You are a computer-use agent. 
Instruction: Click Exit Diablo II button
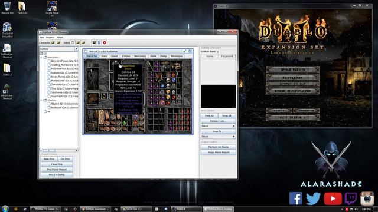pyautogui.click(x=292, y=118)
